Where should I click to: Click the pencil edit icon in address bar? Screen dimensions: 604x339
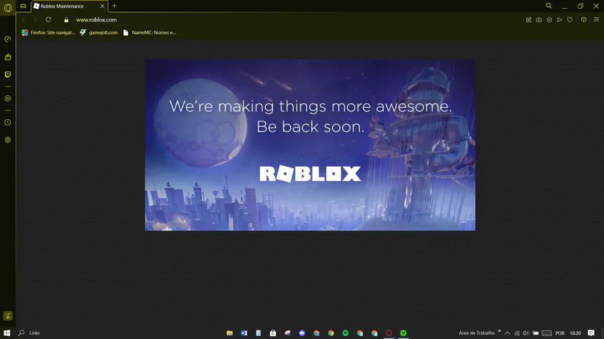click(529, 19)
